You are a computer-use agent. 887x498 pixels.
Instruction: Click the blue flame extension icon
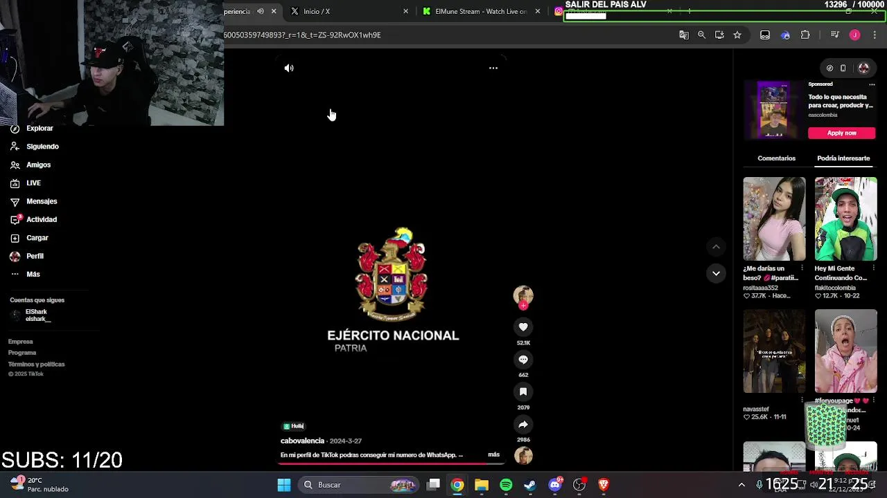pyautogui.click(x=785, y=35)
